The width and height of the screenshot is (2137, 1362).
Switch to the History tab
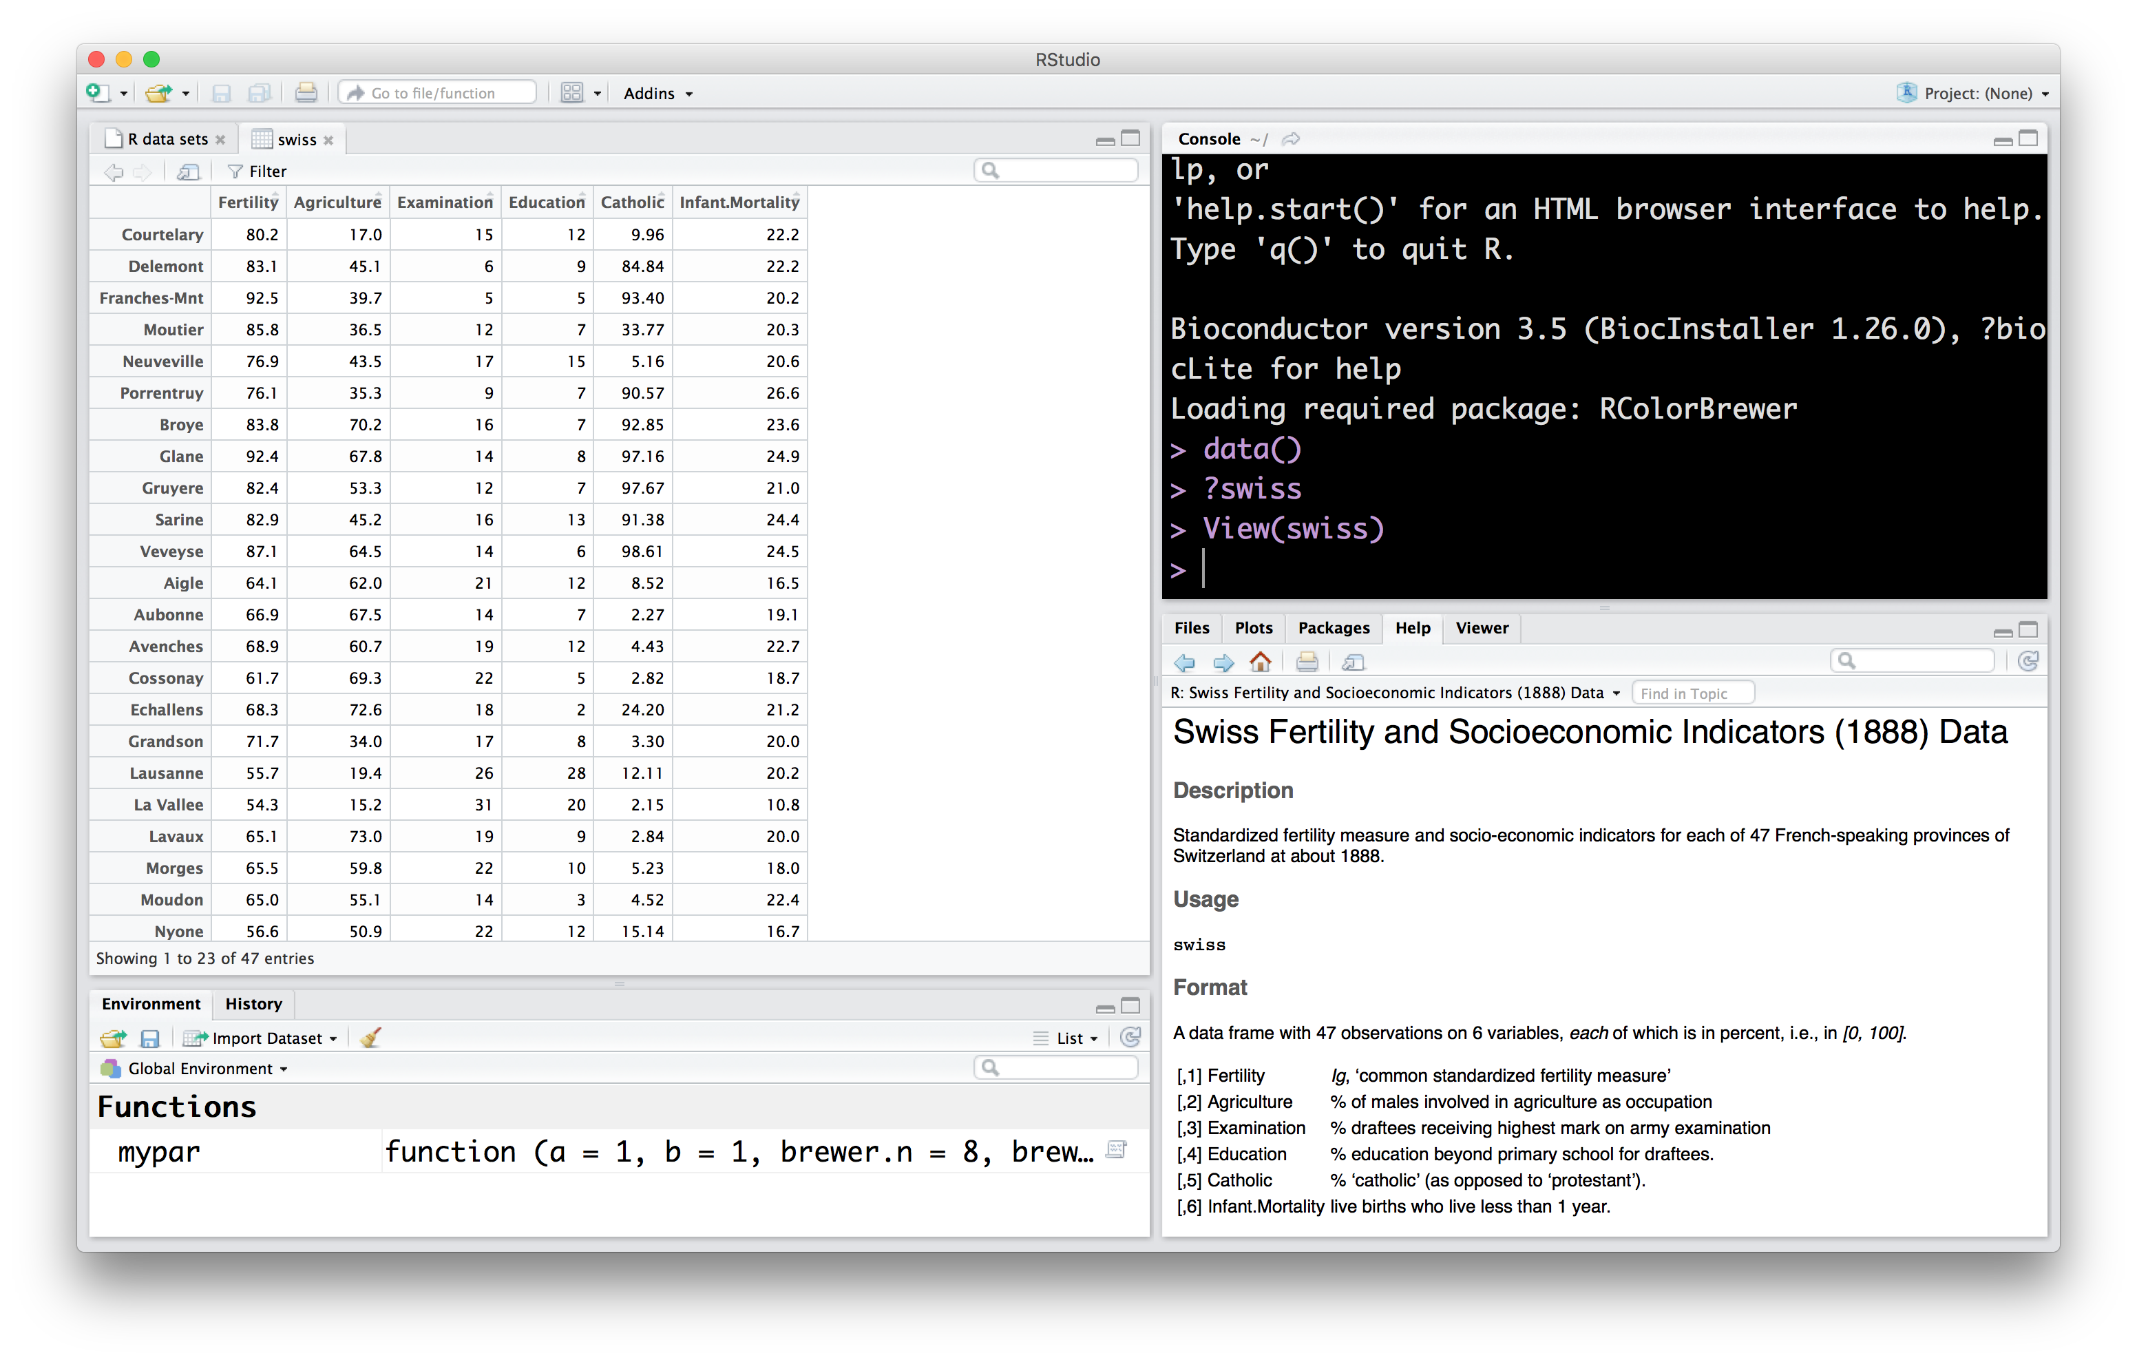tap(254, 1004)
